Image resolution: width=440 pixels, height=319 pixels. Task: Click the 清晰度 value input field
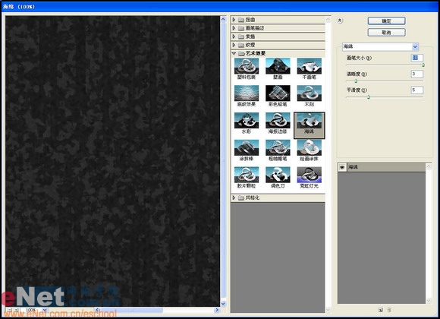coord(417,74)
